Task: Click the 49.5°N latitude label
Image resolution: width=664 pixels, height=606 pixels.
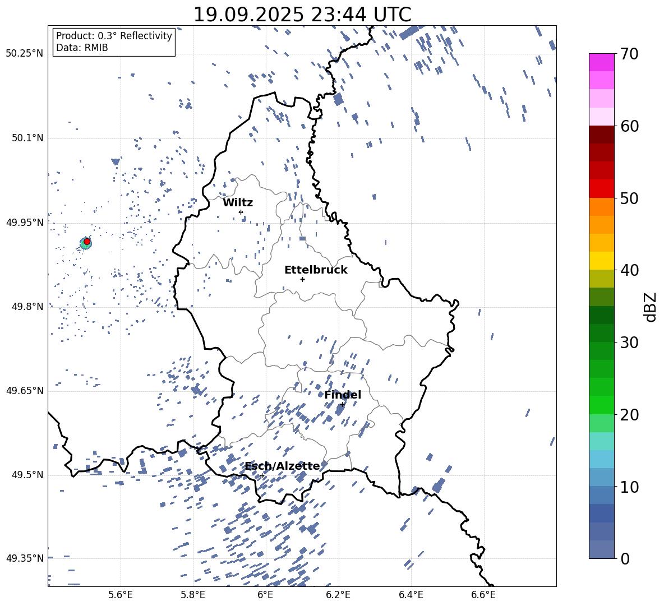Action: [x=27, y=475]
